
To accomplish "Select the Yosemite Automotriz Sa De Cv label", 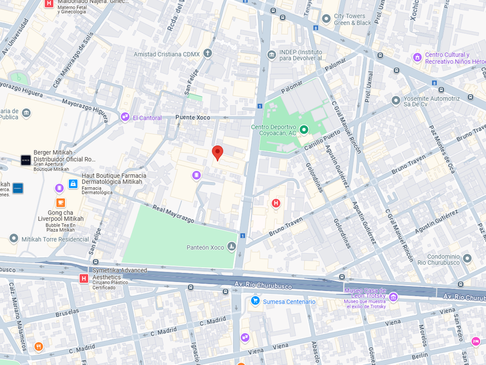I will point(432,101).
